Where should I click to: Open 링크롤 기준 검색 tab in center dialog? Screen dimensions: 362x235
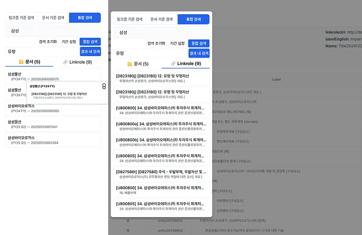(x=129, y=19)
